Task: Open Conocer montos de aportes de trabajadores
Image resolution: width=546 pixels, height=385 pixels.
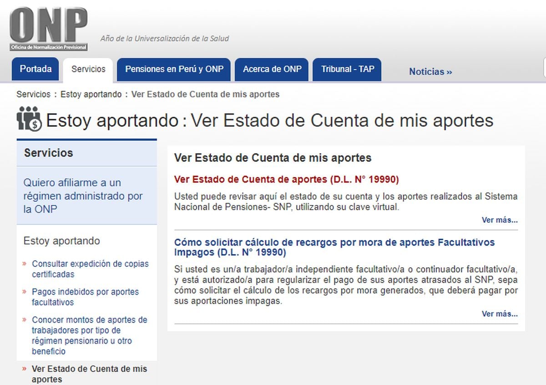Action: click(89, 335)
